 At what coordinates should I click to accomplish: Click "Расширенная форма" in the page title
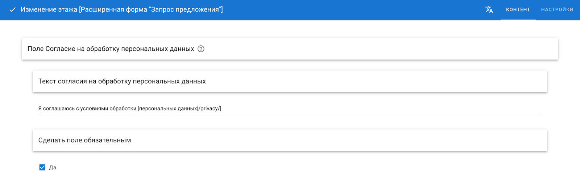[x=114, y=10]
